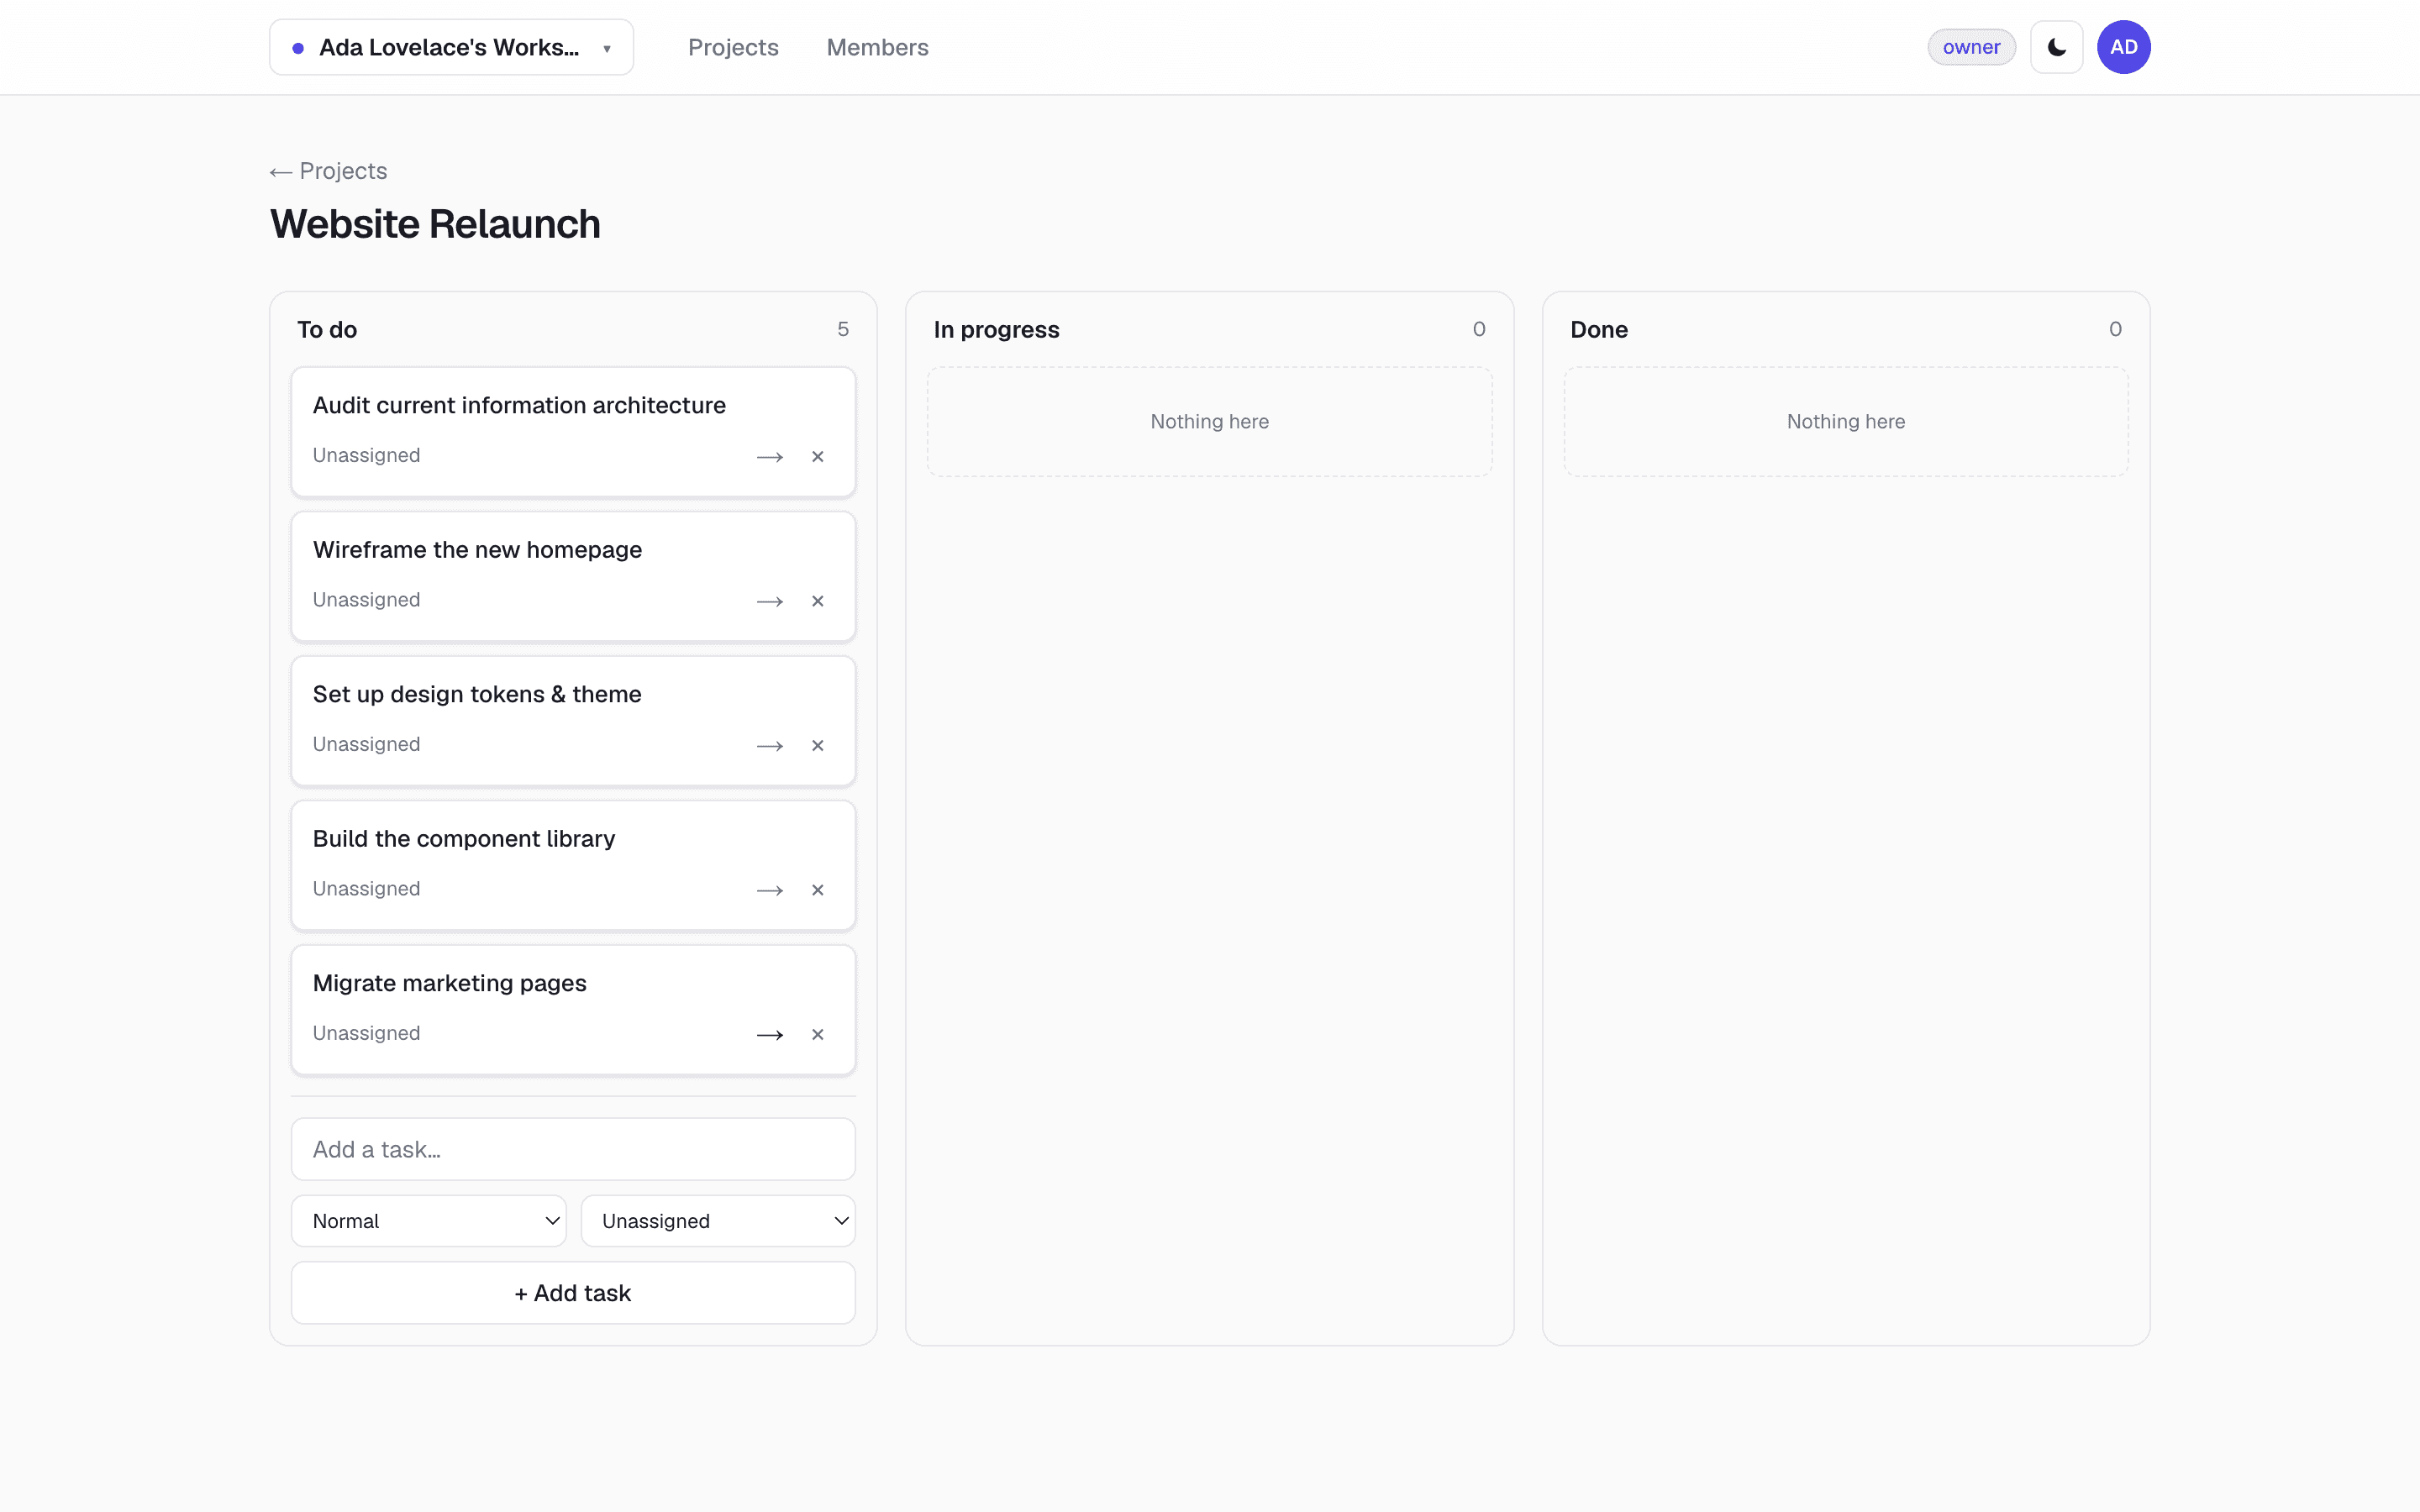This screenshot has width=2420, height=1512.
Task: Open the Unassigned assignee dropdown
Action: click(718, 1221)
